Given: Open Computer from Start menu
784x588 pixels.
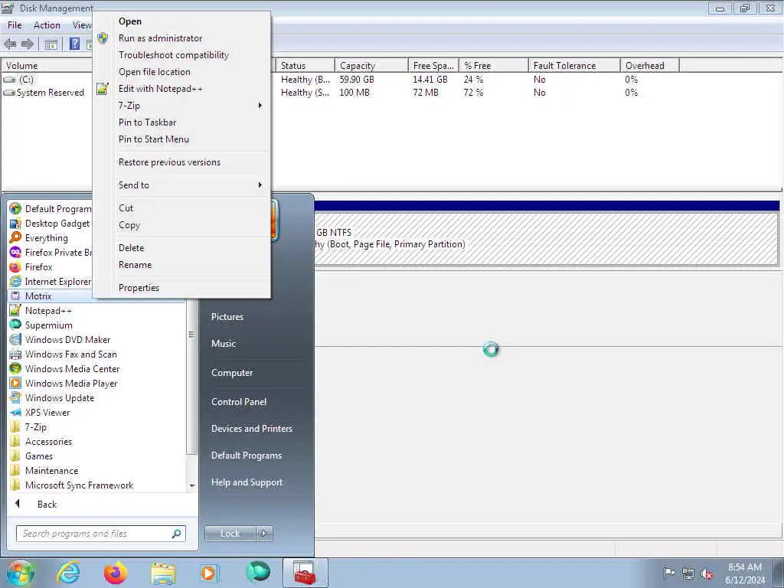Looking at the screenshot, I should pos(232,373).
